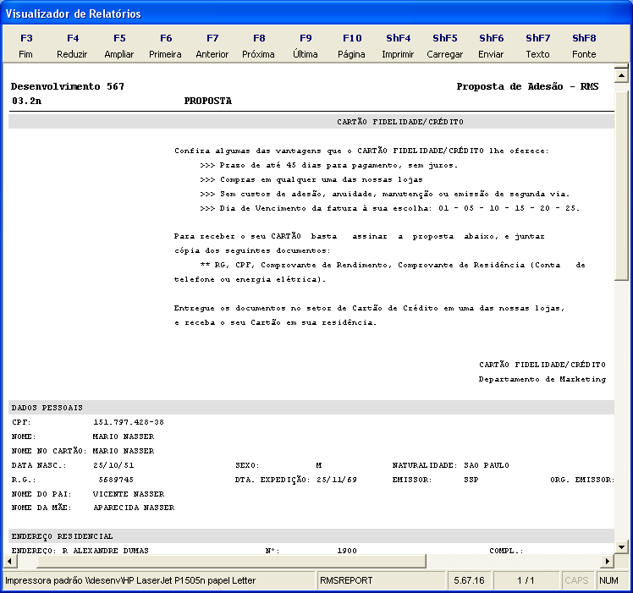Click SEXO value 'M'

pos(319,465)
